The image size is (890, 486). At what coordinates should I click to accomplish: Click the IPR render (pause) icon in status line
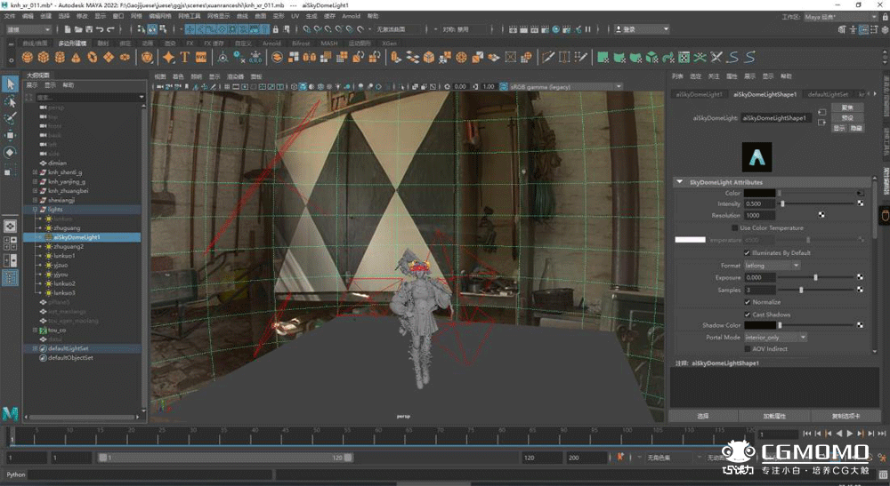588,29
